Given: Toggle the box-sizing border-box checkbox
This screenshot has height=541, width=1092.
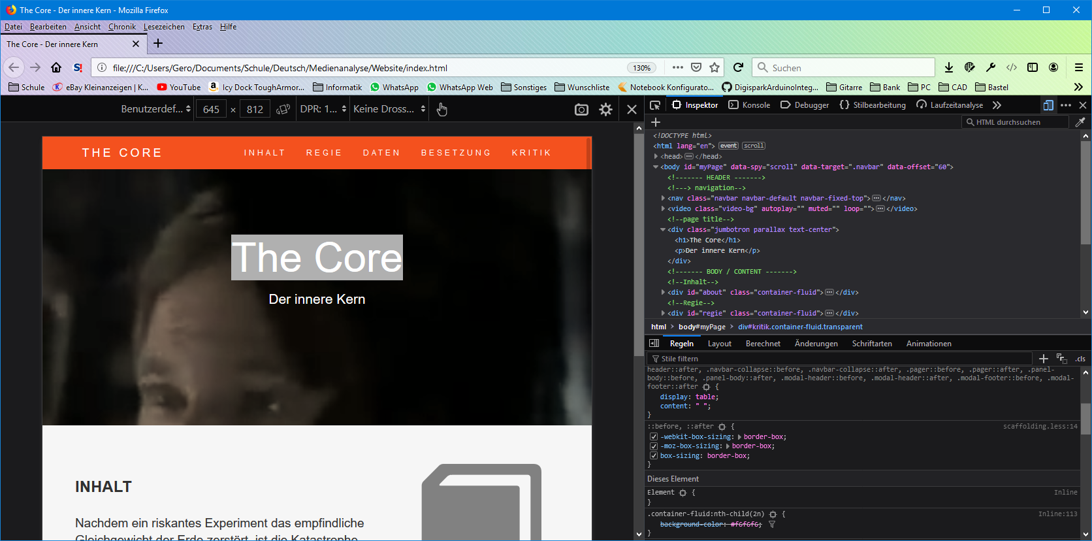Looking at the screenshot, I should click(653, 456).
